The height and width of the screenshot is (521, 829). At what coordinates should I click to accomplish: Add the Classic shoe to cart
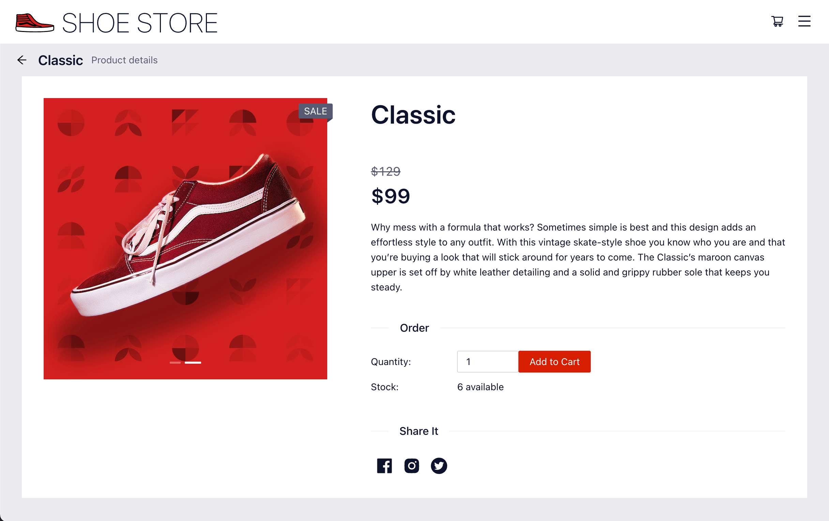554,361
